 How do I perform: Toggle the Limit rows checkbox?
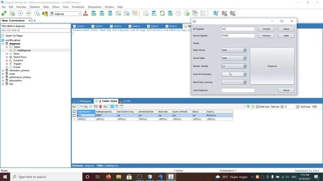click(x=257, y=107)
